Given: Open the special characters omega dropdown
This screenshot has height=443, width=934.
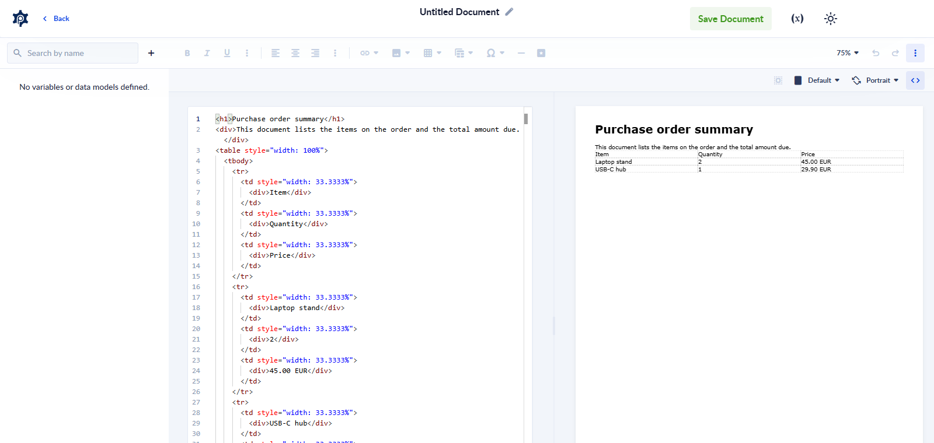Looking at the screenshot, I should pyautogui.click(x=495, y=53).
